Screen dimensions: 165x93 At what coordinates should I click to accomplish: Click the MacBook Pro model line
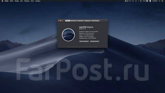point(88,32)
